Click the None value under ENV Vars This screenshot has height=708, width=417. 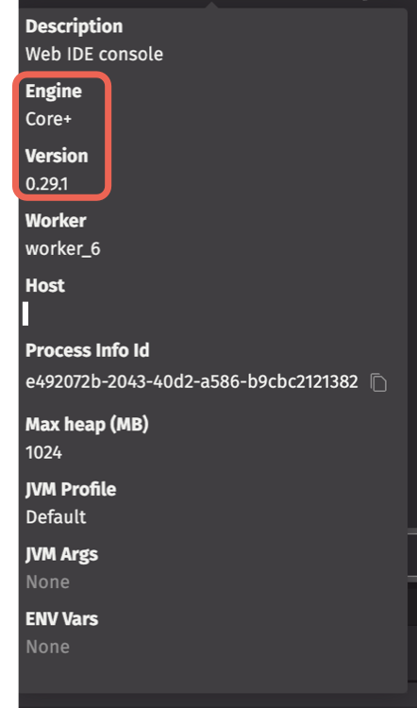pyautogui.click(x=48, y=647)
